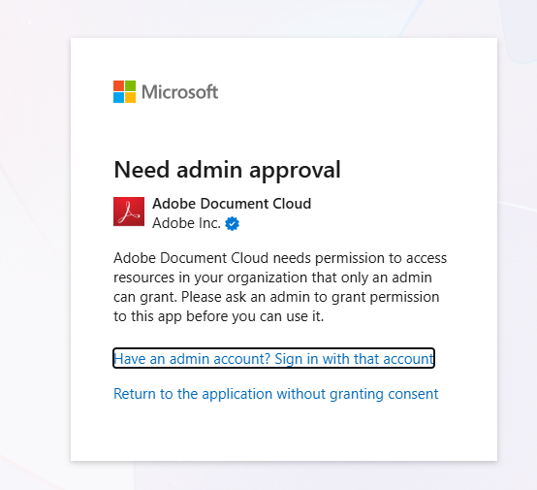537x490 pixels.
Task: Select the green square of Microsoft logo
Action: point(130,85)
